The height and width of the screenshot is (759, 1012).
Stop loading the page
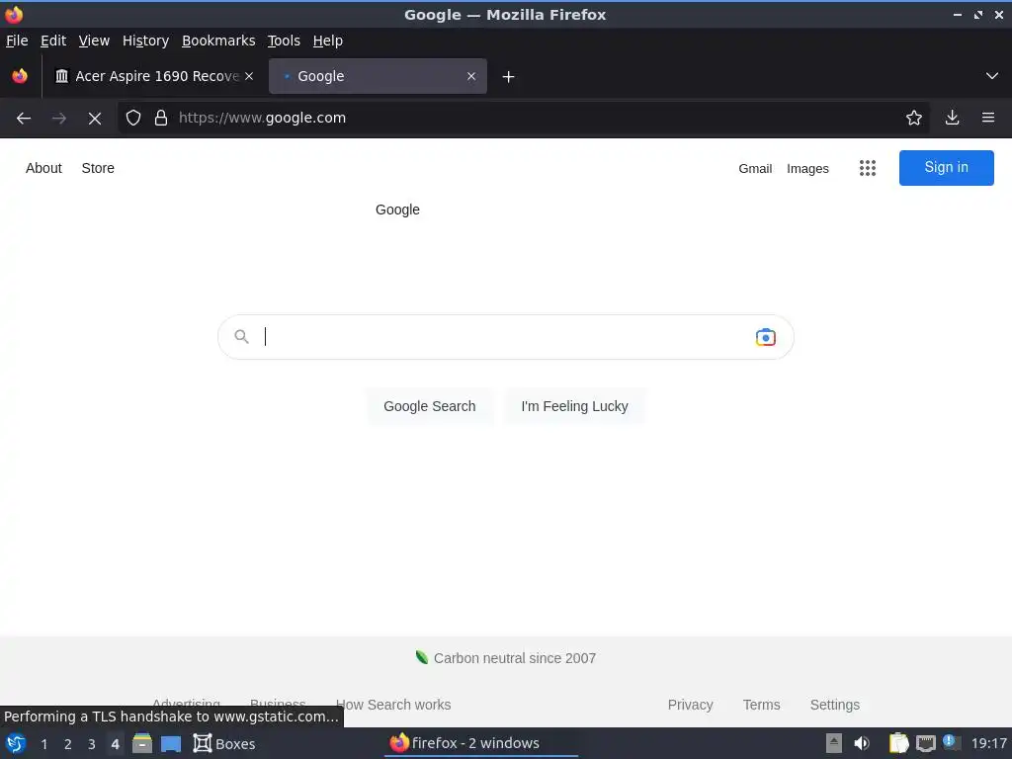[x=95, y=119]
